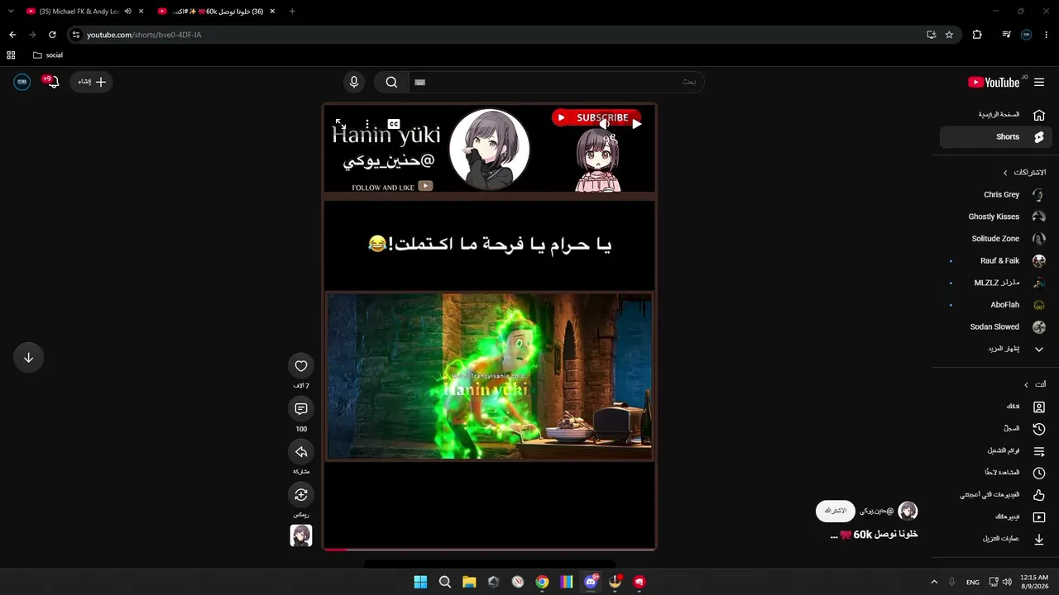Viewport: 1059px width, 595px height.
Task: Open the MLZLZ channel
Action: pos(996,283)
